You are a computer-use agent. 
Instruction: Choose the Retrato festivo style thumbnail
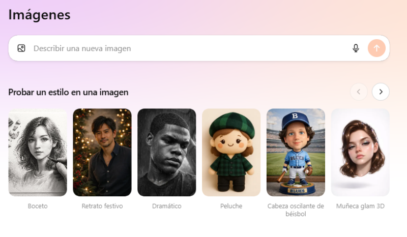pyautogui.click(x=102, y=152)
